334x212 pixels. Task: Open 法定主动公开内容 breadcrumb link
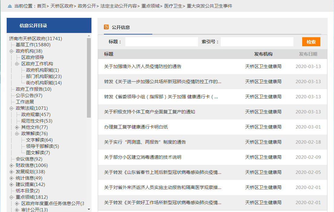click(119, 6)
